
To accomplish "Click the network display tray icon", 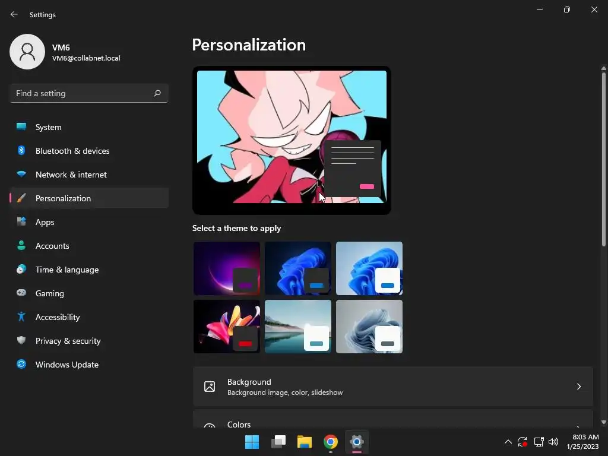I will point(539,442).
